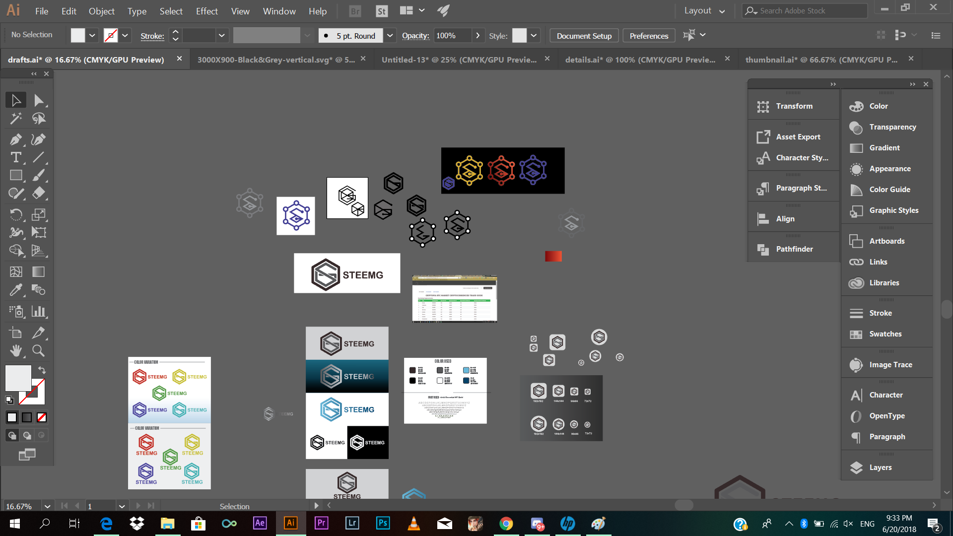953x536 pixels.
Task: Open Stroke panel via Stroke label
Action: click(x=152, y=36)
